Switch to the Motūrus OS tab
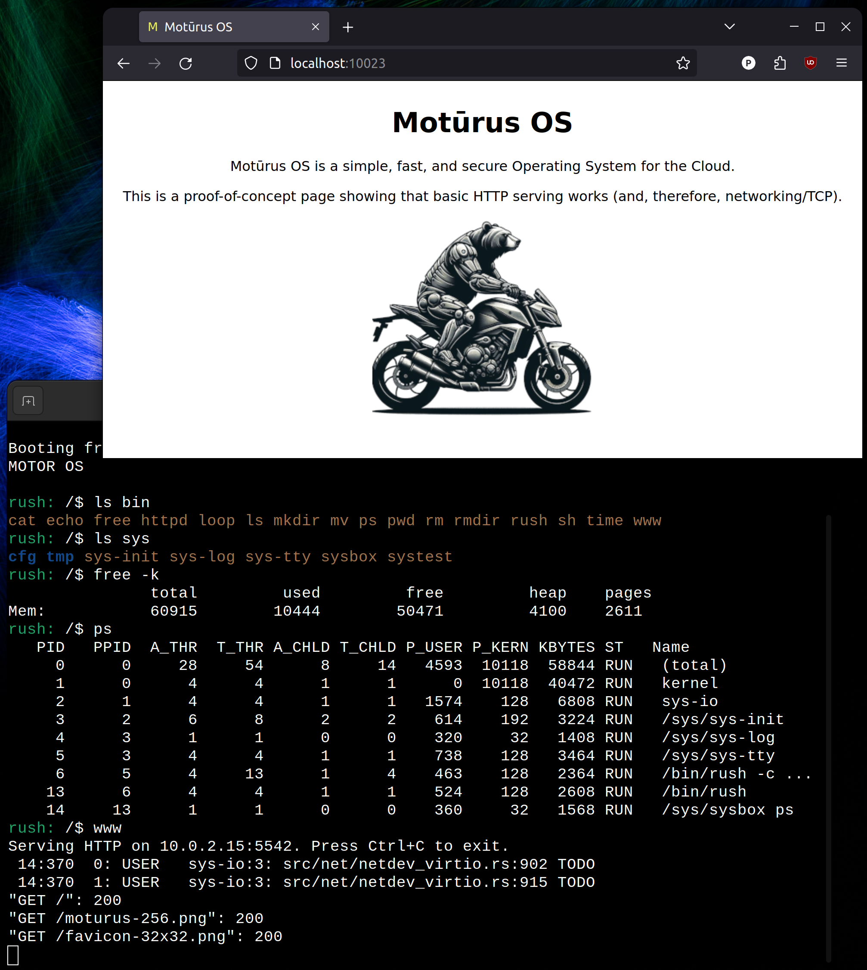Screen dimensions: 867x970 (x=214, y=27)
